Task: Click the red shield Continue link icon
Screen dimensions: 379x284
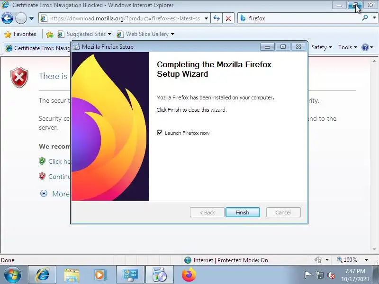Action: [x=42, y=176]
